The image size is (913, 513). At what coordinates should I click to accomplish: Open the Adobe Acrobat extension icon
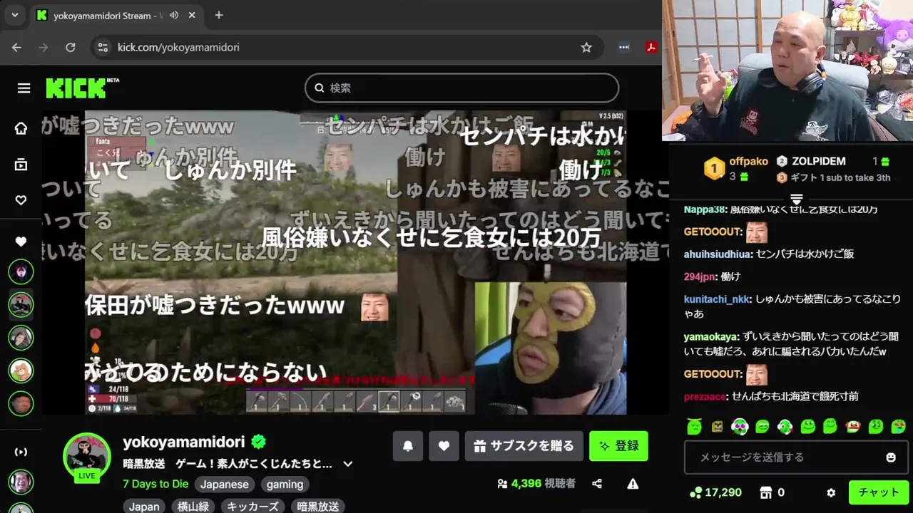point(651,47)
